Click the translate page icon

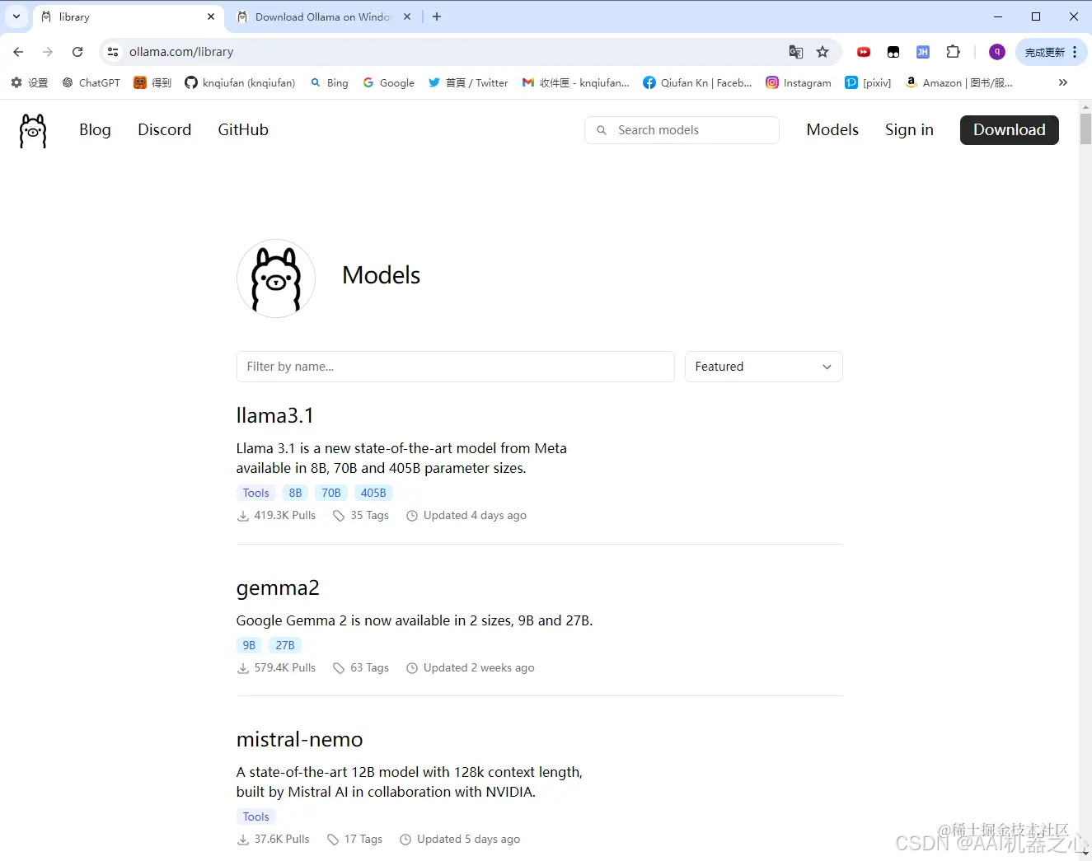[x=795, y=52]
